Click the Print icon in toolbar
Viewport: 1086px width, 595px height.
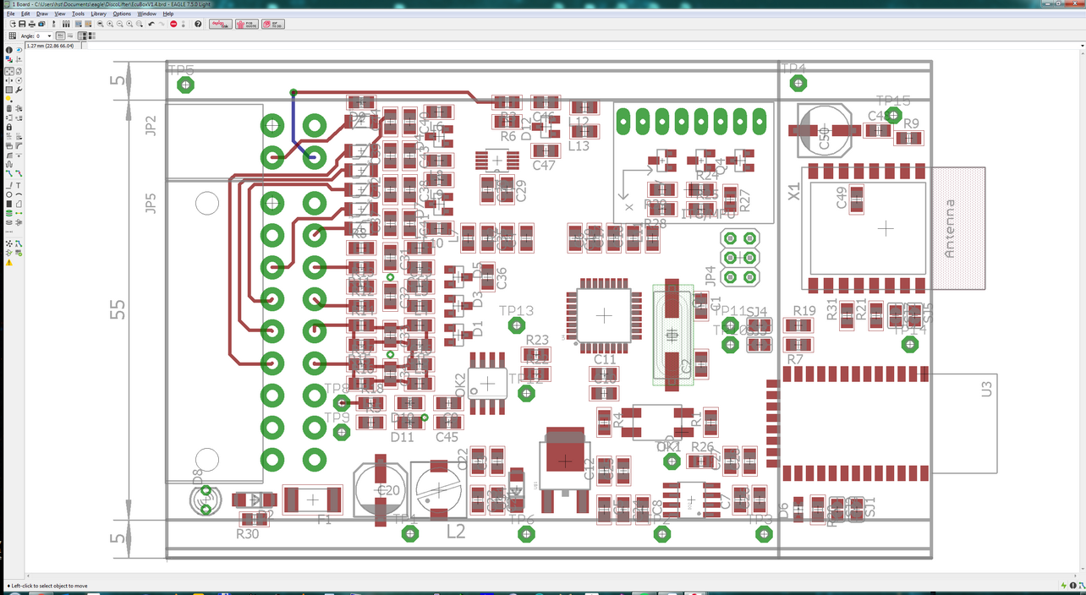tap(31, 25)
